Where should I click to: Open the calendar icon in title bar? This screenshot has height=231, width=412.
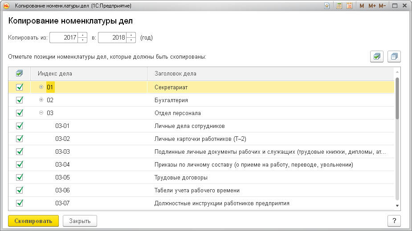(349, 6)
